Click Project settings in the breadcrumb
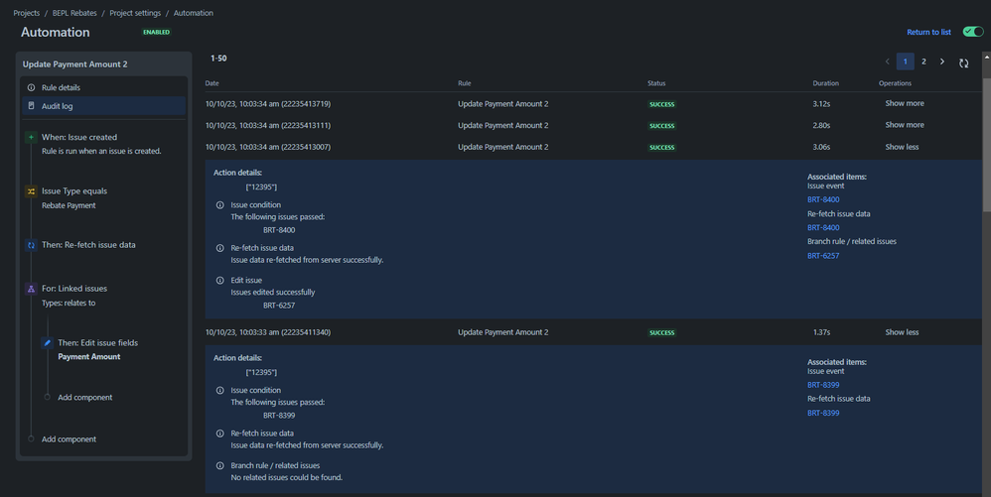991x497 pixels. pos(135,13)
